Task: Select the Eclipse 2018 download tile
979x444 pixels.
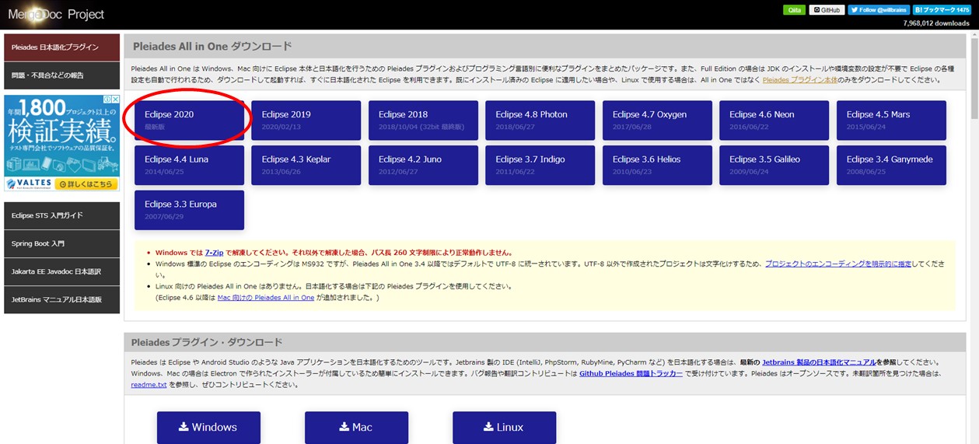Action: pos(423,120)
